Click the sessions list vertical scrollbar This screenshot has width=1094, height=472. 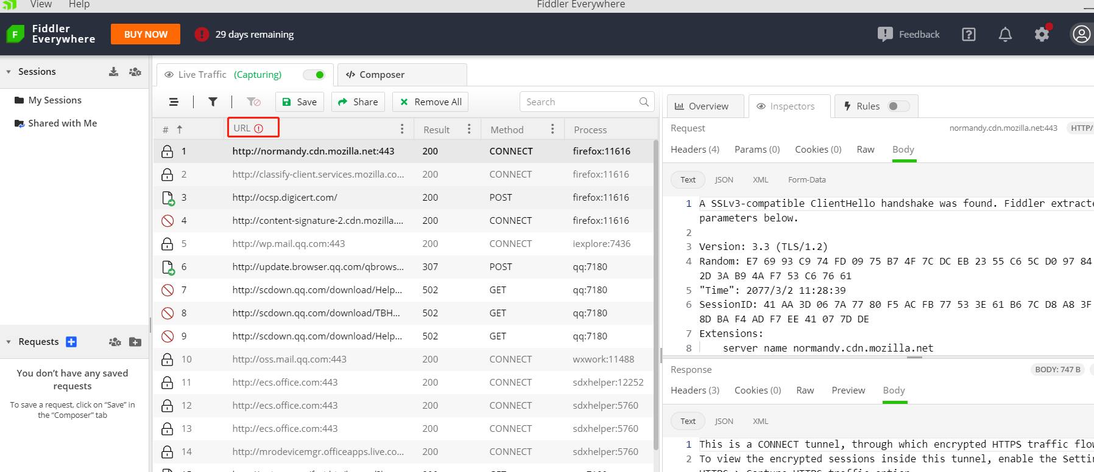[x=656, y=294]
